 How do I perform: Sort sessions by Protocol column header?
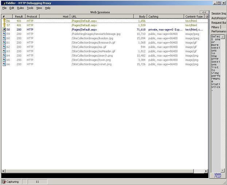coord(32,16)
